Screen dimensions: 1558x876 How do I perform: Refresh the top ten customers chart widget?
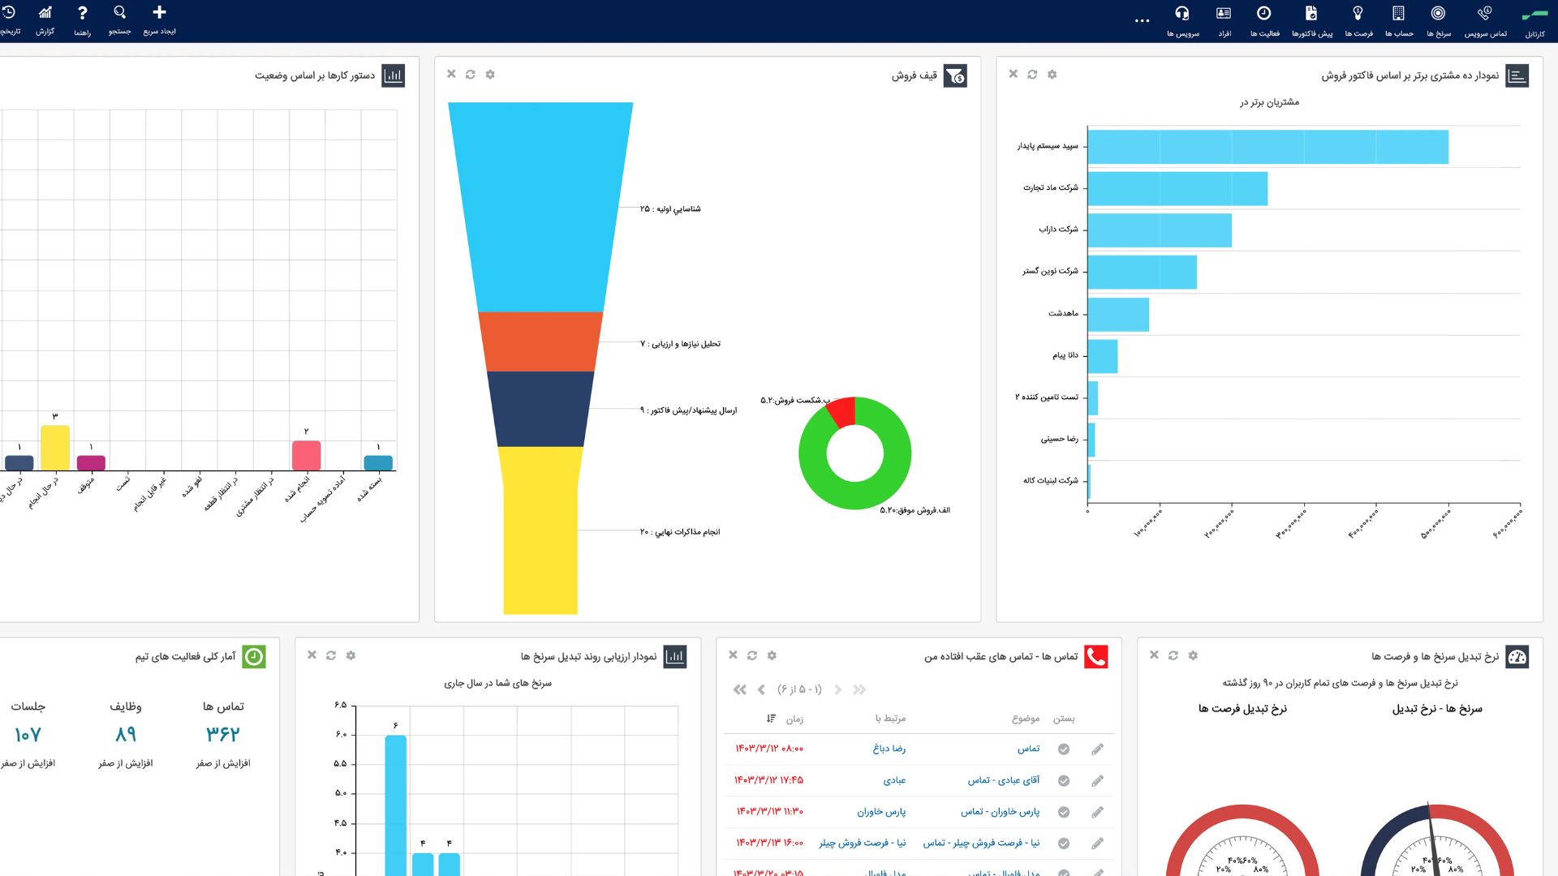point(1032,75)
